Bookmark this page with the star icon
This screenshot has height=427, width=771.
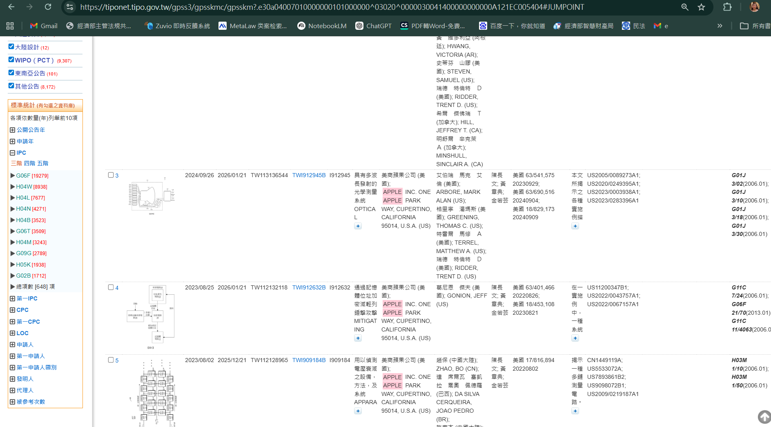pos(701,7)
